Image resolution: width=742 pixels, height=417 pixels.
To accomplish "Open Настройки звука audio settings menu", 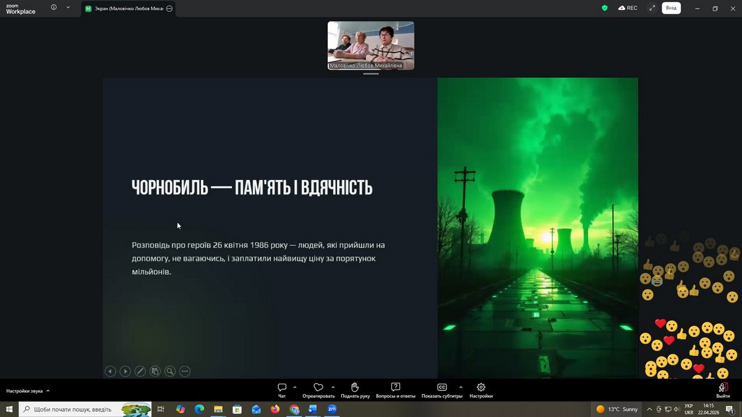I will (28, 391).
